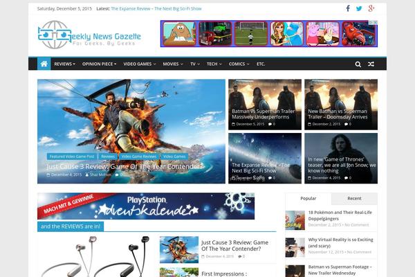Open the First Impressions article link
The height and width of the screenshot is (277, 415).
click(224, 274)
